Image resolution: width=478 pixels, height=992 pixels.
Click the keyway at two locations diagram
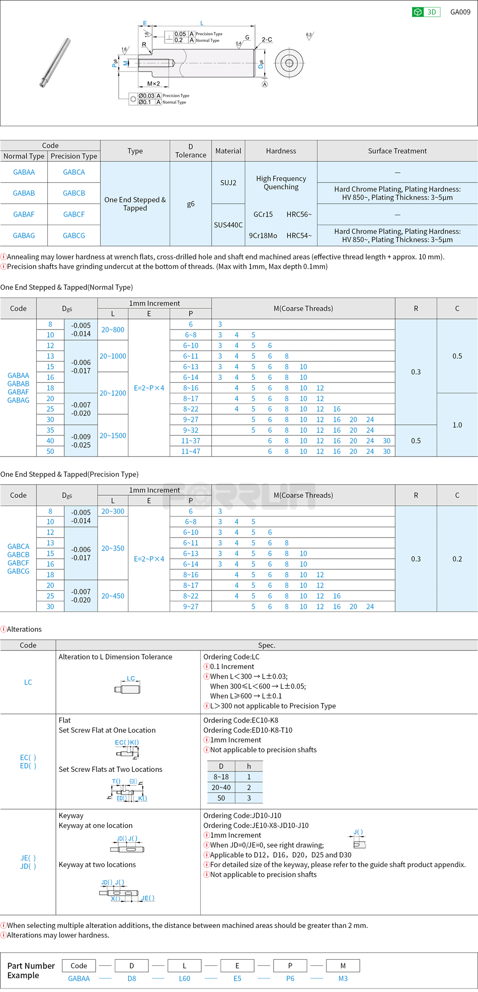click(127, 891)
